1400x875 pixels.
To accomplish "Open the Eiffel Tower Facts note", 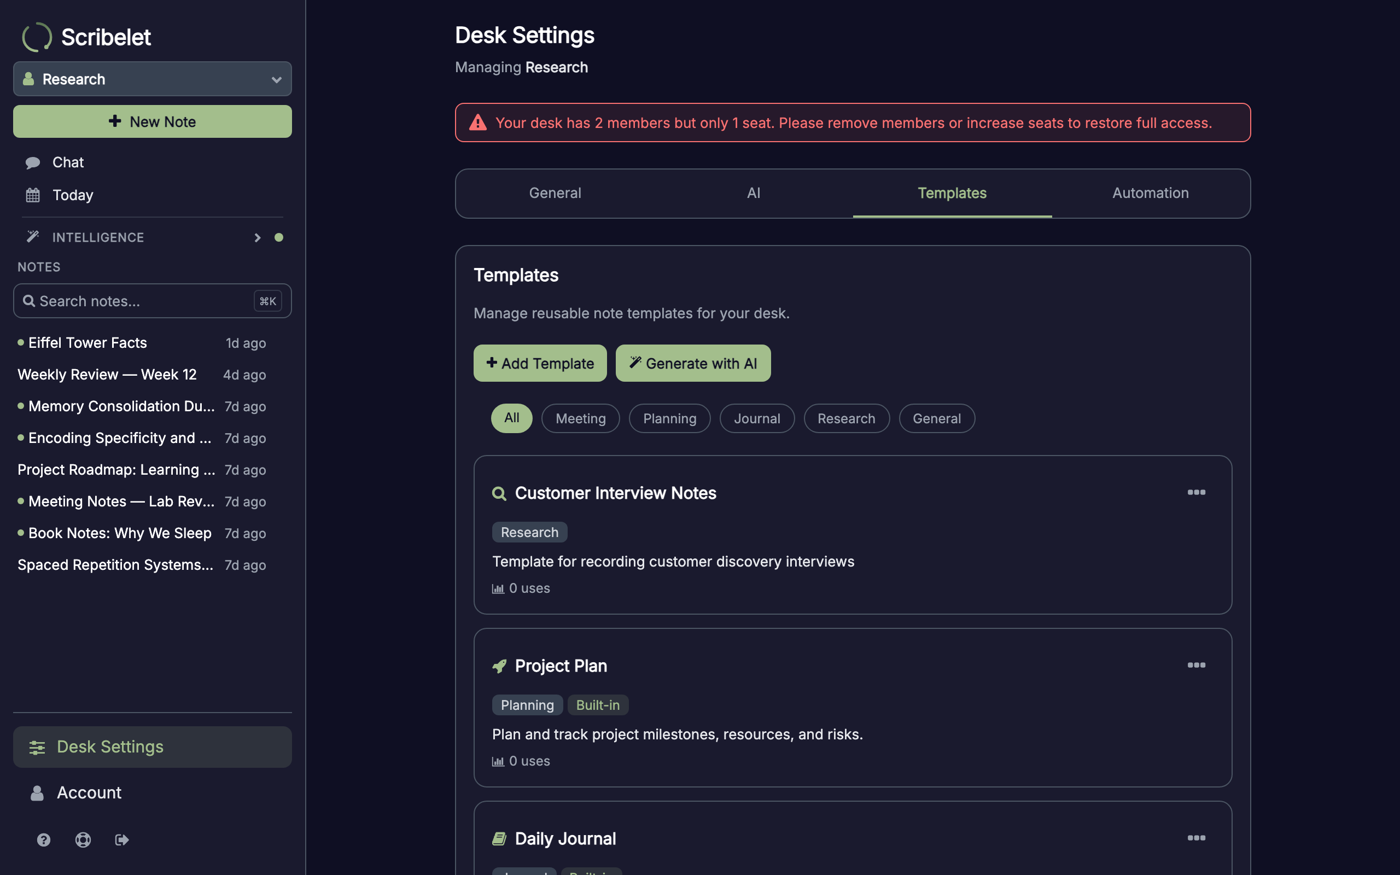I will tap(142, 342).
